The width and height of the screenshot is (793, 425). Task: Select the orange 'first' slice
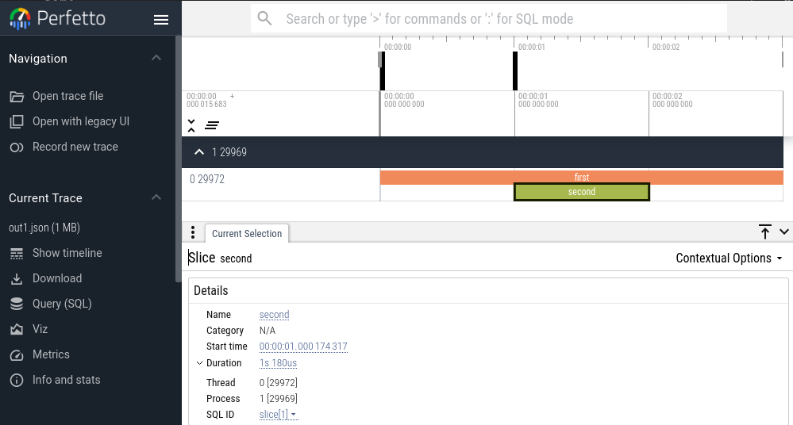582,178
